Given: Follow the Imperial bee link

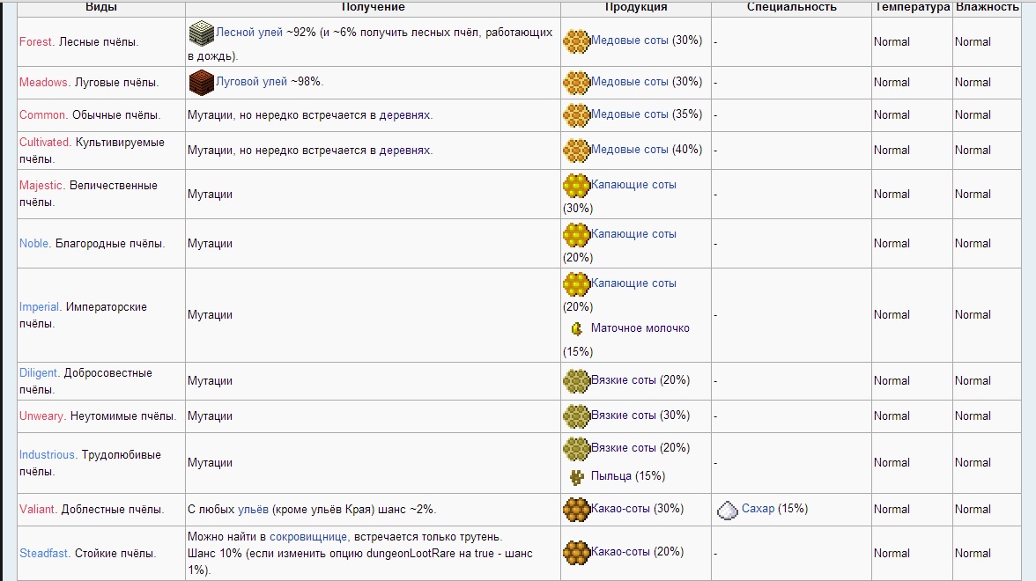Looking at the screenshot, I should click(x=39, y=307).
